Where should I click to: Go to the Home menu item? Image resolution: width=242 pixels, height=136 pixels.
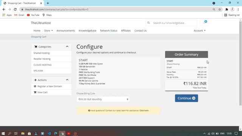[37, 31]
